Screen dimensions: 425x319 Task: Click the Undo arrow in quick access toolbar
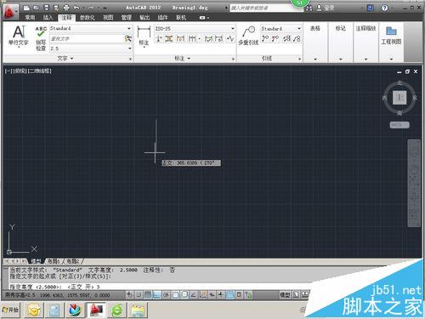point(76,8)
